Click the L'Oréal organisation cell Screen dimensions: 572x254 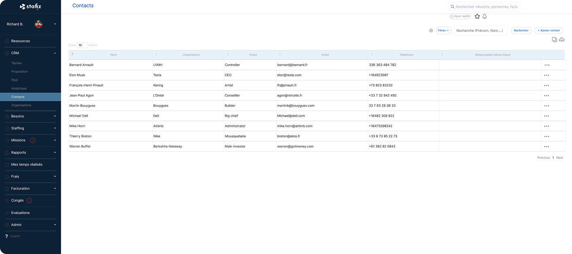point(159,96)
